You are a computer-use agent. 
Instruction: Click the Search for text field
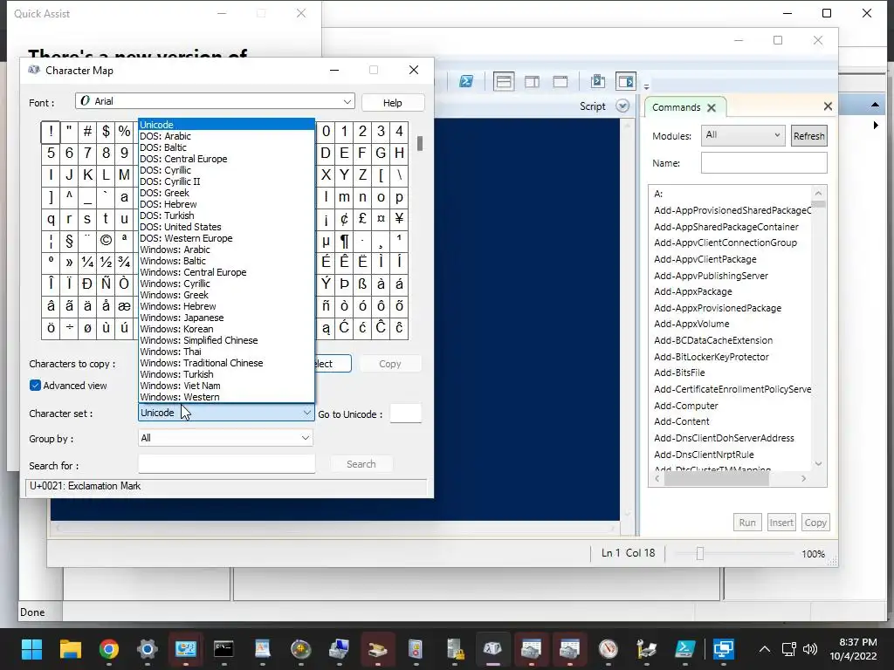coord(226,464)
